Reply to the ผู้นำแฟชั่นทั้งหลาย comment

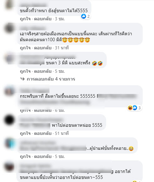tap(43, 156)
